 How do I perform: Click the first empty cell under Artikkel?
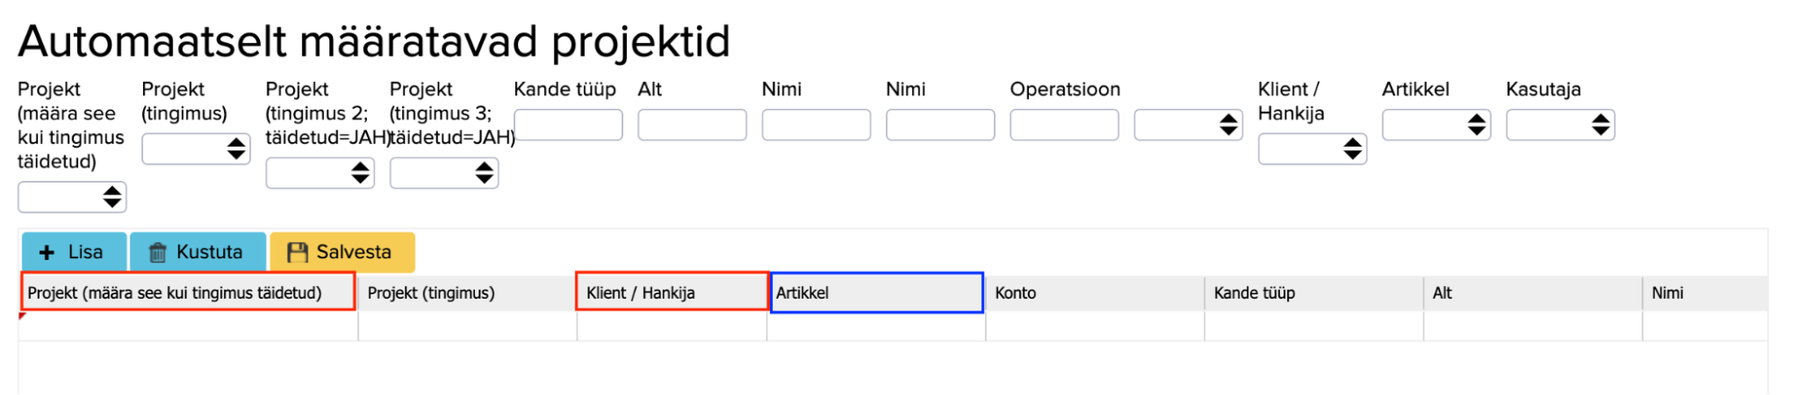[x=876, y=327]
